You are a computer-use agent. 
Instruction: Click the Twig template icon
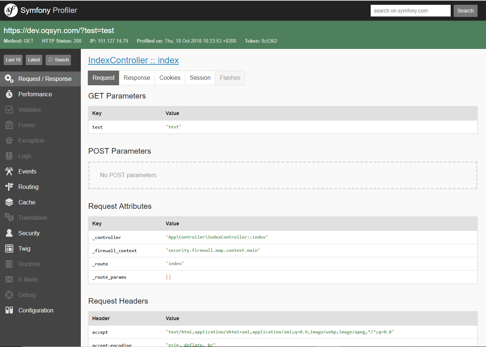pos(9,248)
